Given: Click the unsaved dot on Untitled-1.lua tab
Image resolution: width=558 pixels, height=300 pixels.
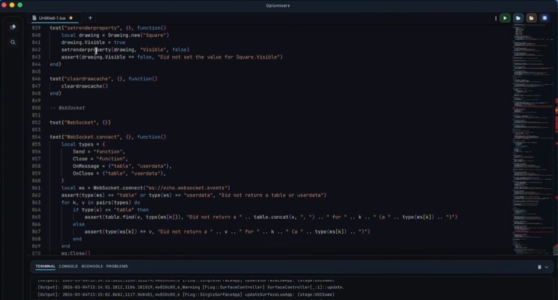Looking at the screenshot, I should (71, 18).
